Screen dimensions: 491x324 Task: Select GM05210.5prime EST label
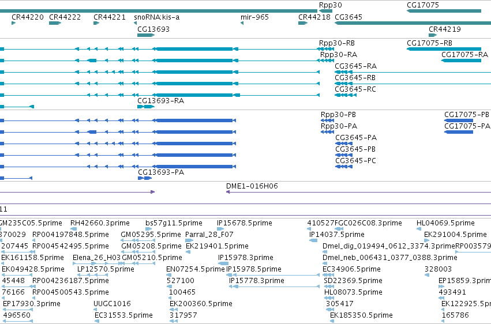[x=152, y=258]
